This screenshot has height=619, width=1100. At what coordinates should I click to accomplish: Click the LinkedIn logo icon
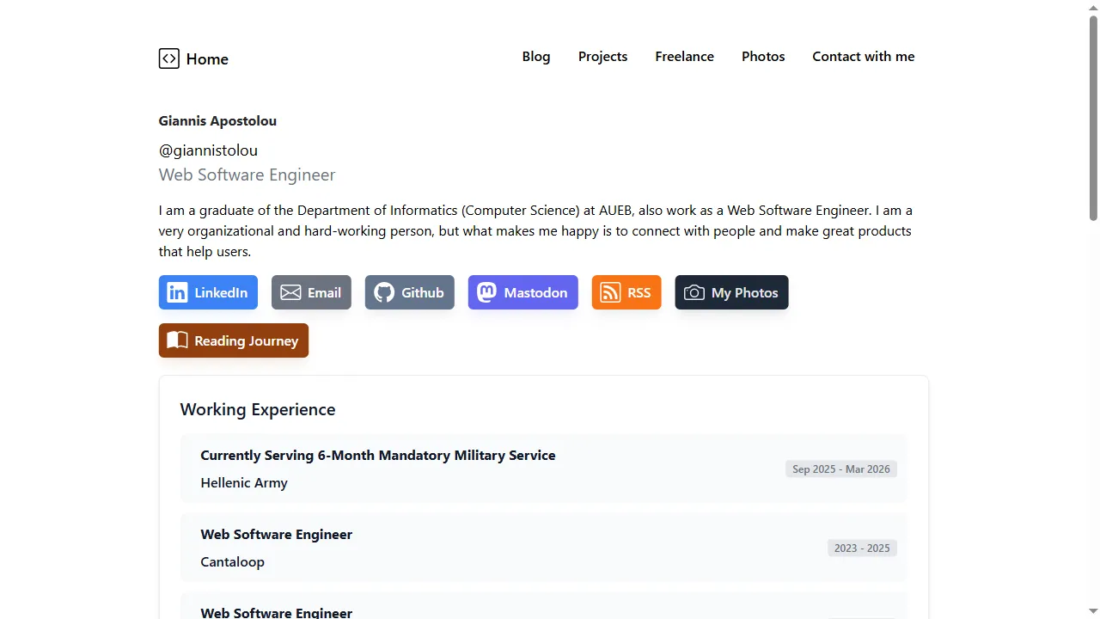(x=177, y=292)
